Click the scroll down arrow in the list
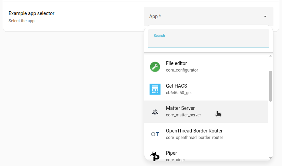282x166 pixels. [271, 158]
